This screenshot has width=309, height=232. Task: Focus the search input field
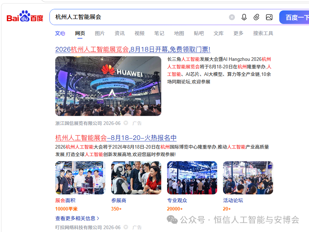138,17
